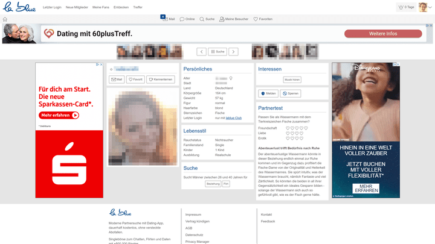Screen dimensions: 435x244
Task: Open Privacy Manager footer link
Action: (x=197, y=242)
